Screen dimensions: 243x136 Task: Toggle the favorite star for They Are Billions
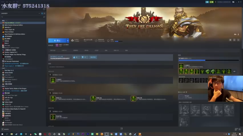point(238,40)
